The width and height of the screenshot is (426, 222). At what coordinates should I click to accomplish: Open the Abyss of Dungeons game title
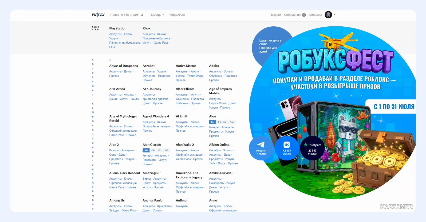(124, 66)
